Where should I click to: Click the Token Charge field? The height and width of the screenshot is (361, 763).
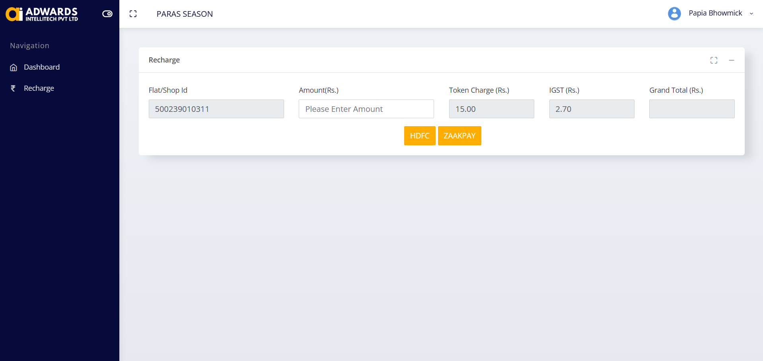point(491,109)
